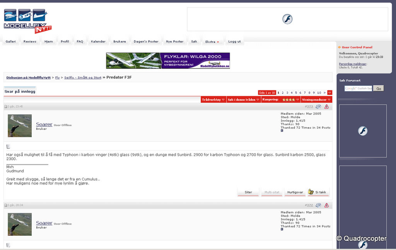Go to the Galleri tab

click(x=11, y=42)
